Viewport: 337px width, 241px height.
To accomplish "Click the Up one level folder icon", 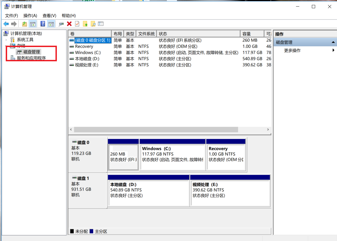I will click(25, 24).
